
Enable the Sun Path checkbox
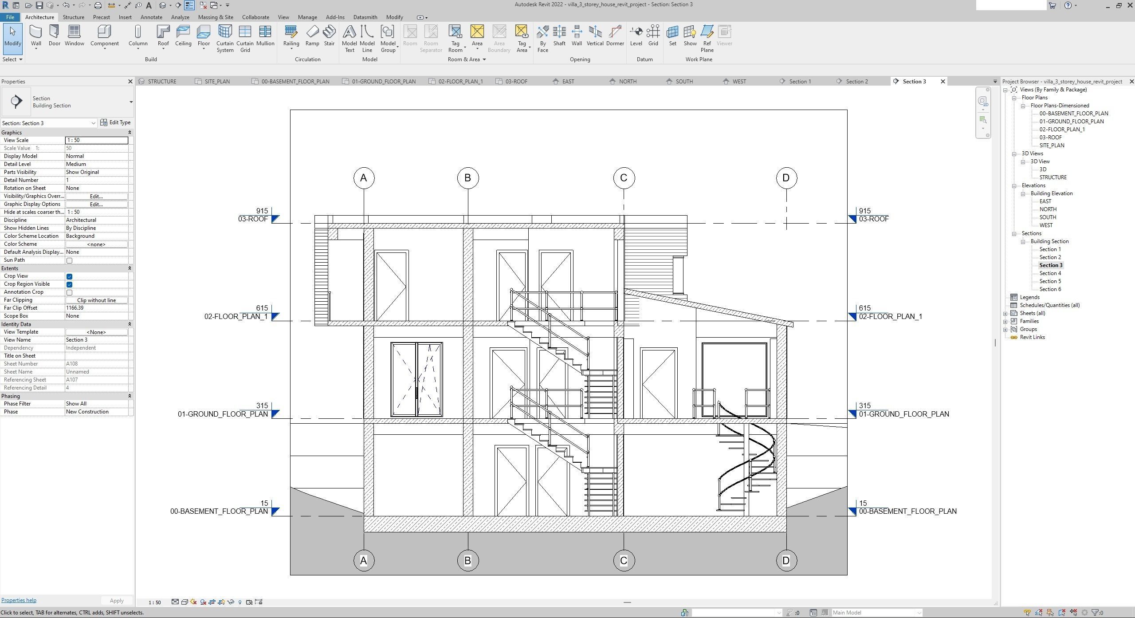69,260
